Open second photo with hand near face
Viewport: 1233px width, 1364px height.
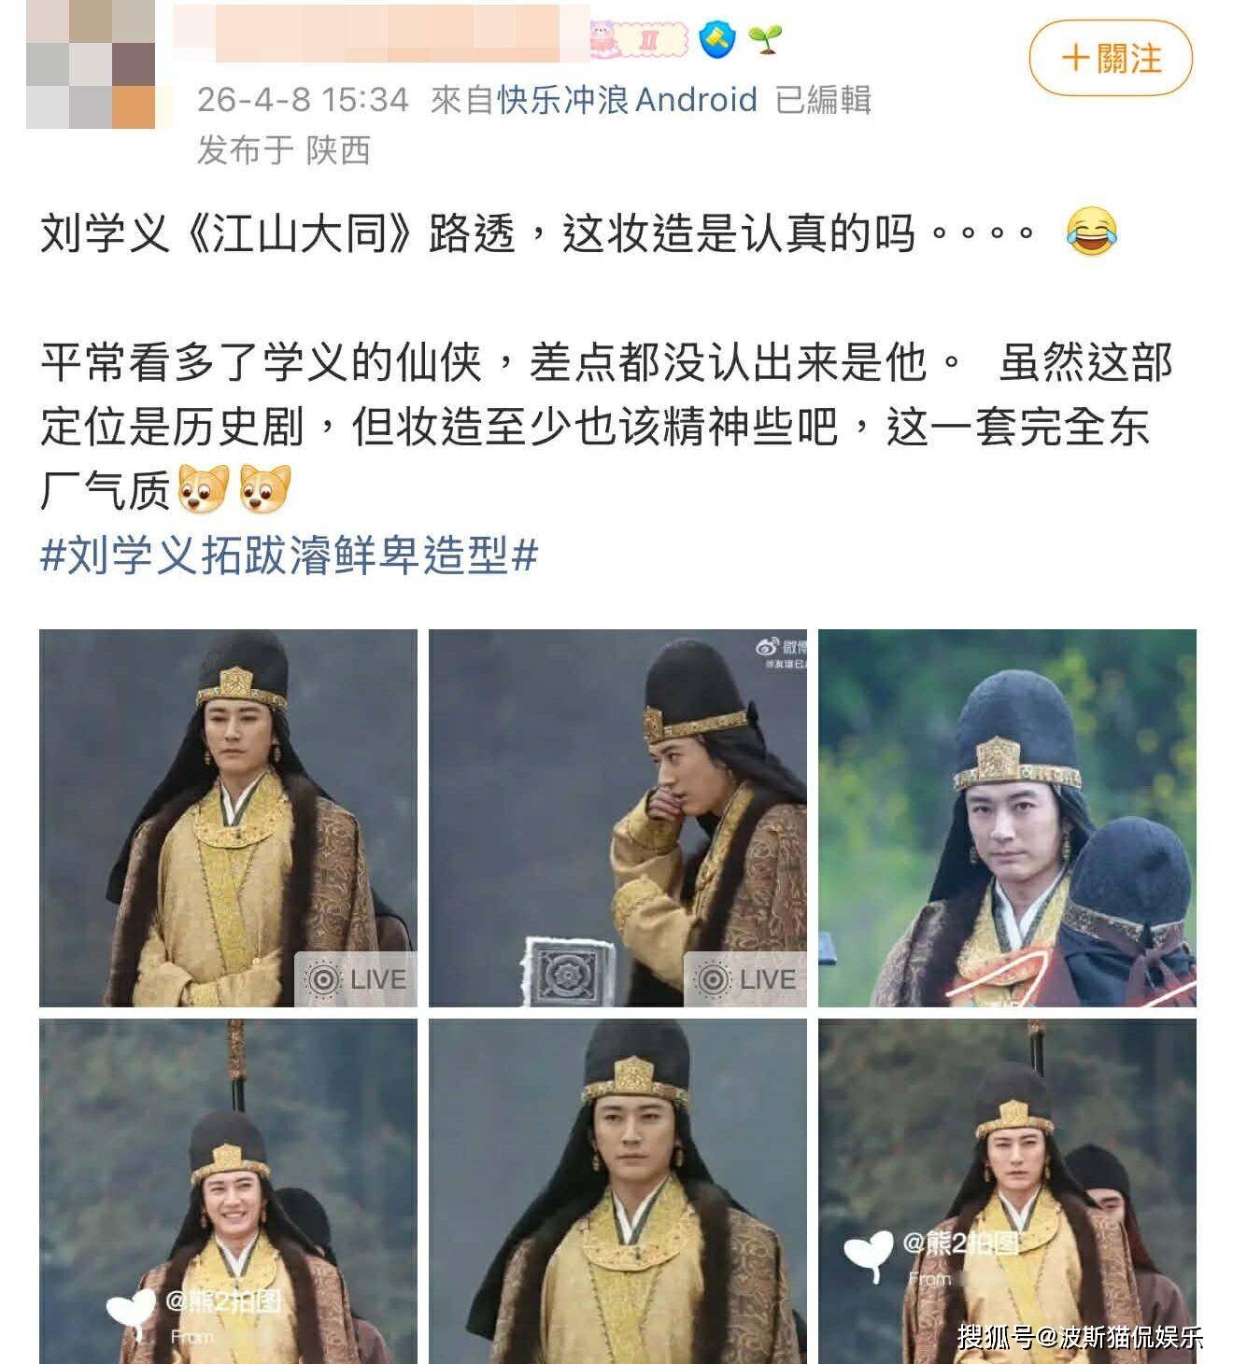point(617,818)
